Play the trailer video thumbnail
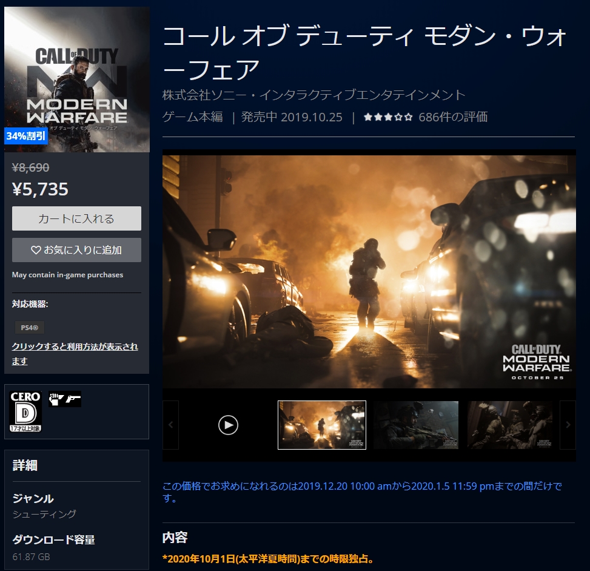Screen dimensions: 590x571 (x=228, y=425)
